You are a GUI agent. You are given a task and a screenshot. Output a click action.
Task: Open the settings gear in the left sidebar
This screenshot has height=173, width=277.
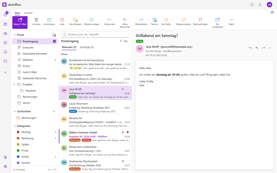coord(5,167)
